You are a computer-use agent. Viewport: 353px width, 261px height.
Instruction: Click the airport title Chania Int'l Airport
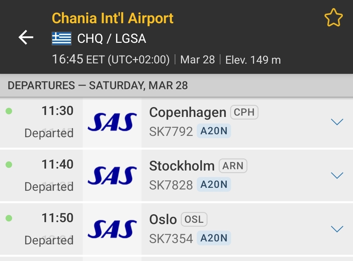pos(113,18)
